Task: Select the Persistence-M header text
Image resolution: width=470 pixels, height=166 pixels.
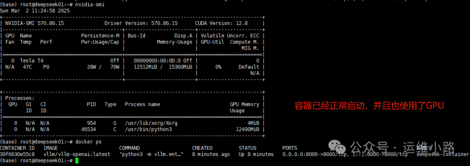Action: (x=100, y=36)
